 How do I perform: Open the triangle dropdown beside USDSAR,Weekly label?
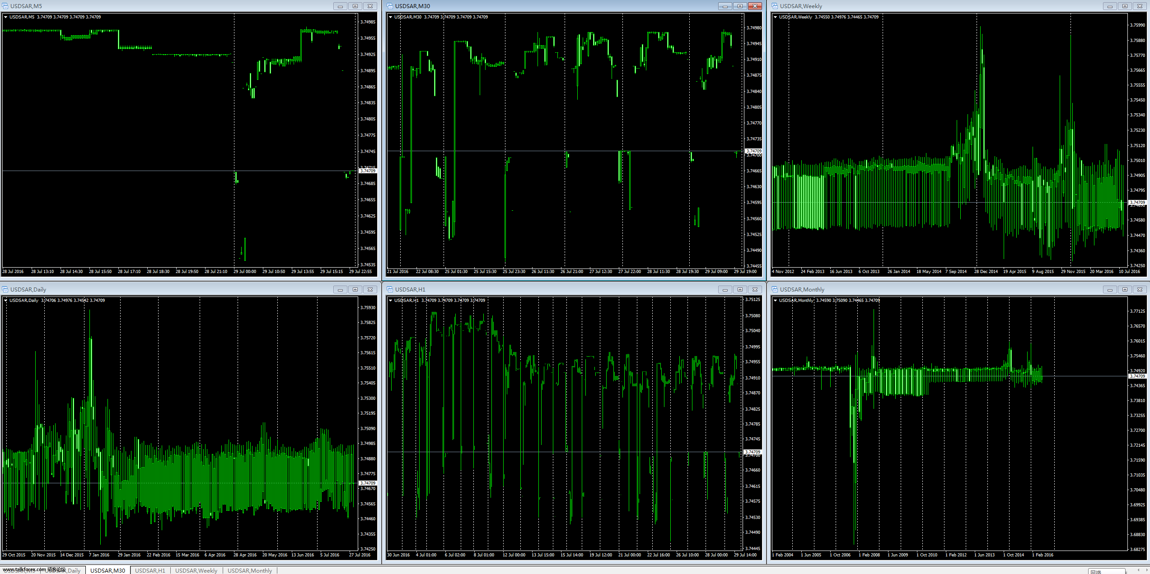pos(775,17)
